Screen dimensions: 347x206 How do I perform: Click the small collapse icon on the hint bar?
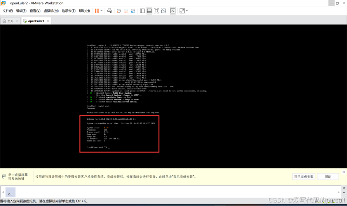(344, 172)
